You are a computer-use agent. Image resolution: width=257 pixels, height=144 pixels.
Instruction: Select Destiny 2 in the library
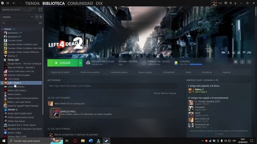(x=12, y=56)
